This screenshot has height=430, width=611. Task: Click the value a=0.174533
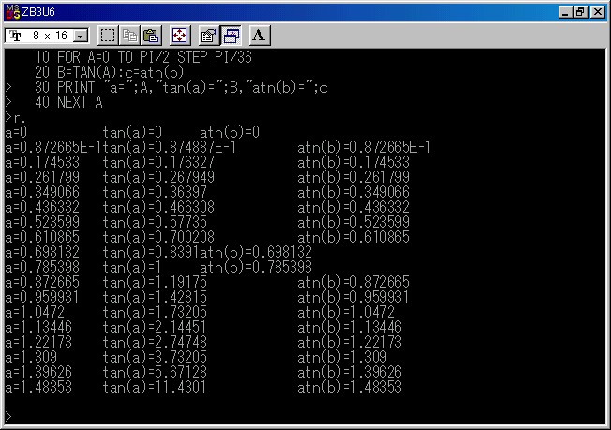(42, 162)
